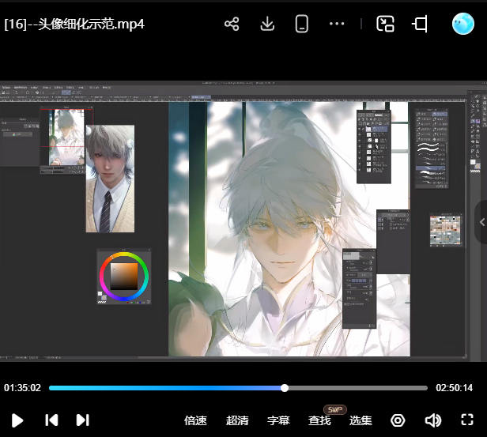The image size is (487, 437).
Task: Play the paused video
Action: coord(17,420)
